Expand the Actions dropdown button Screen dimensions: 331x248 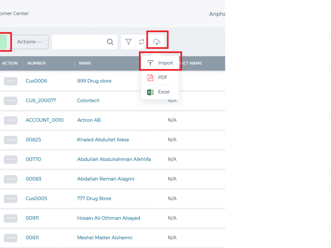click(29, 42)
